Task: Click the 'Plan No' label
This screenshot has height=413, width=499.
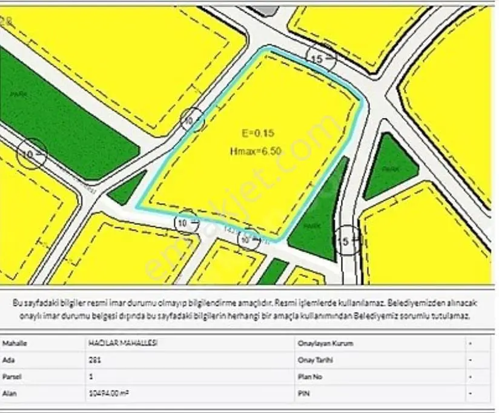Action: (x=309, y=377)
